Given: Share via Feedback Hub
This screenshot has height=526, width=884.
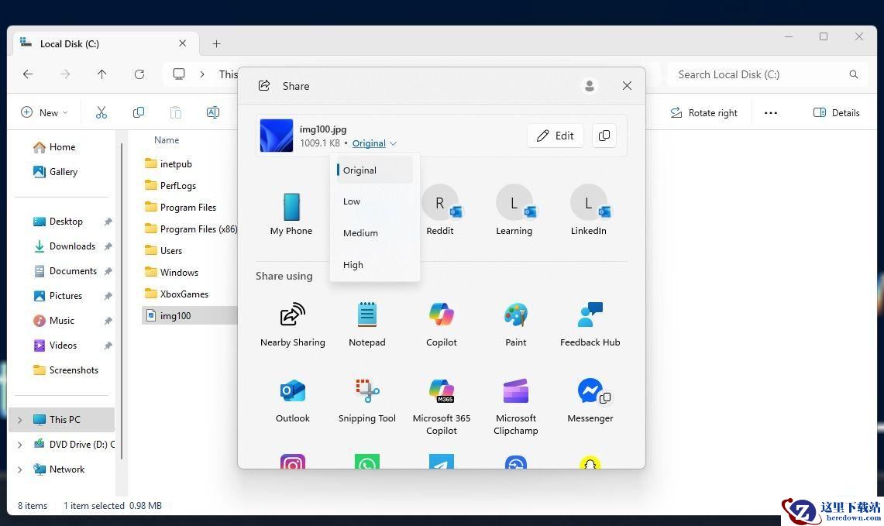Looking at the screenshot, I should point(590,325).
